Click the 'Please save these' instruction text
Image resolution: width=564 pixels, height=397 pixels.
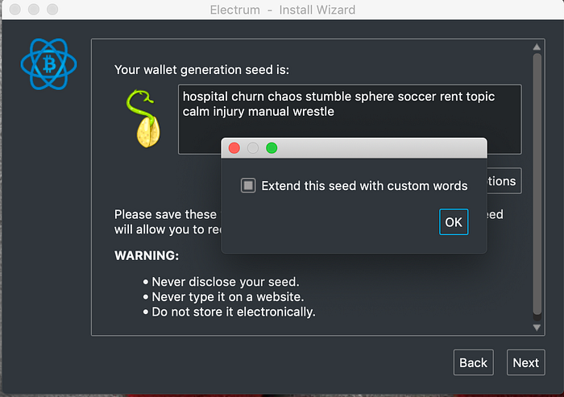pos(165,214)
